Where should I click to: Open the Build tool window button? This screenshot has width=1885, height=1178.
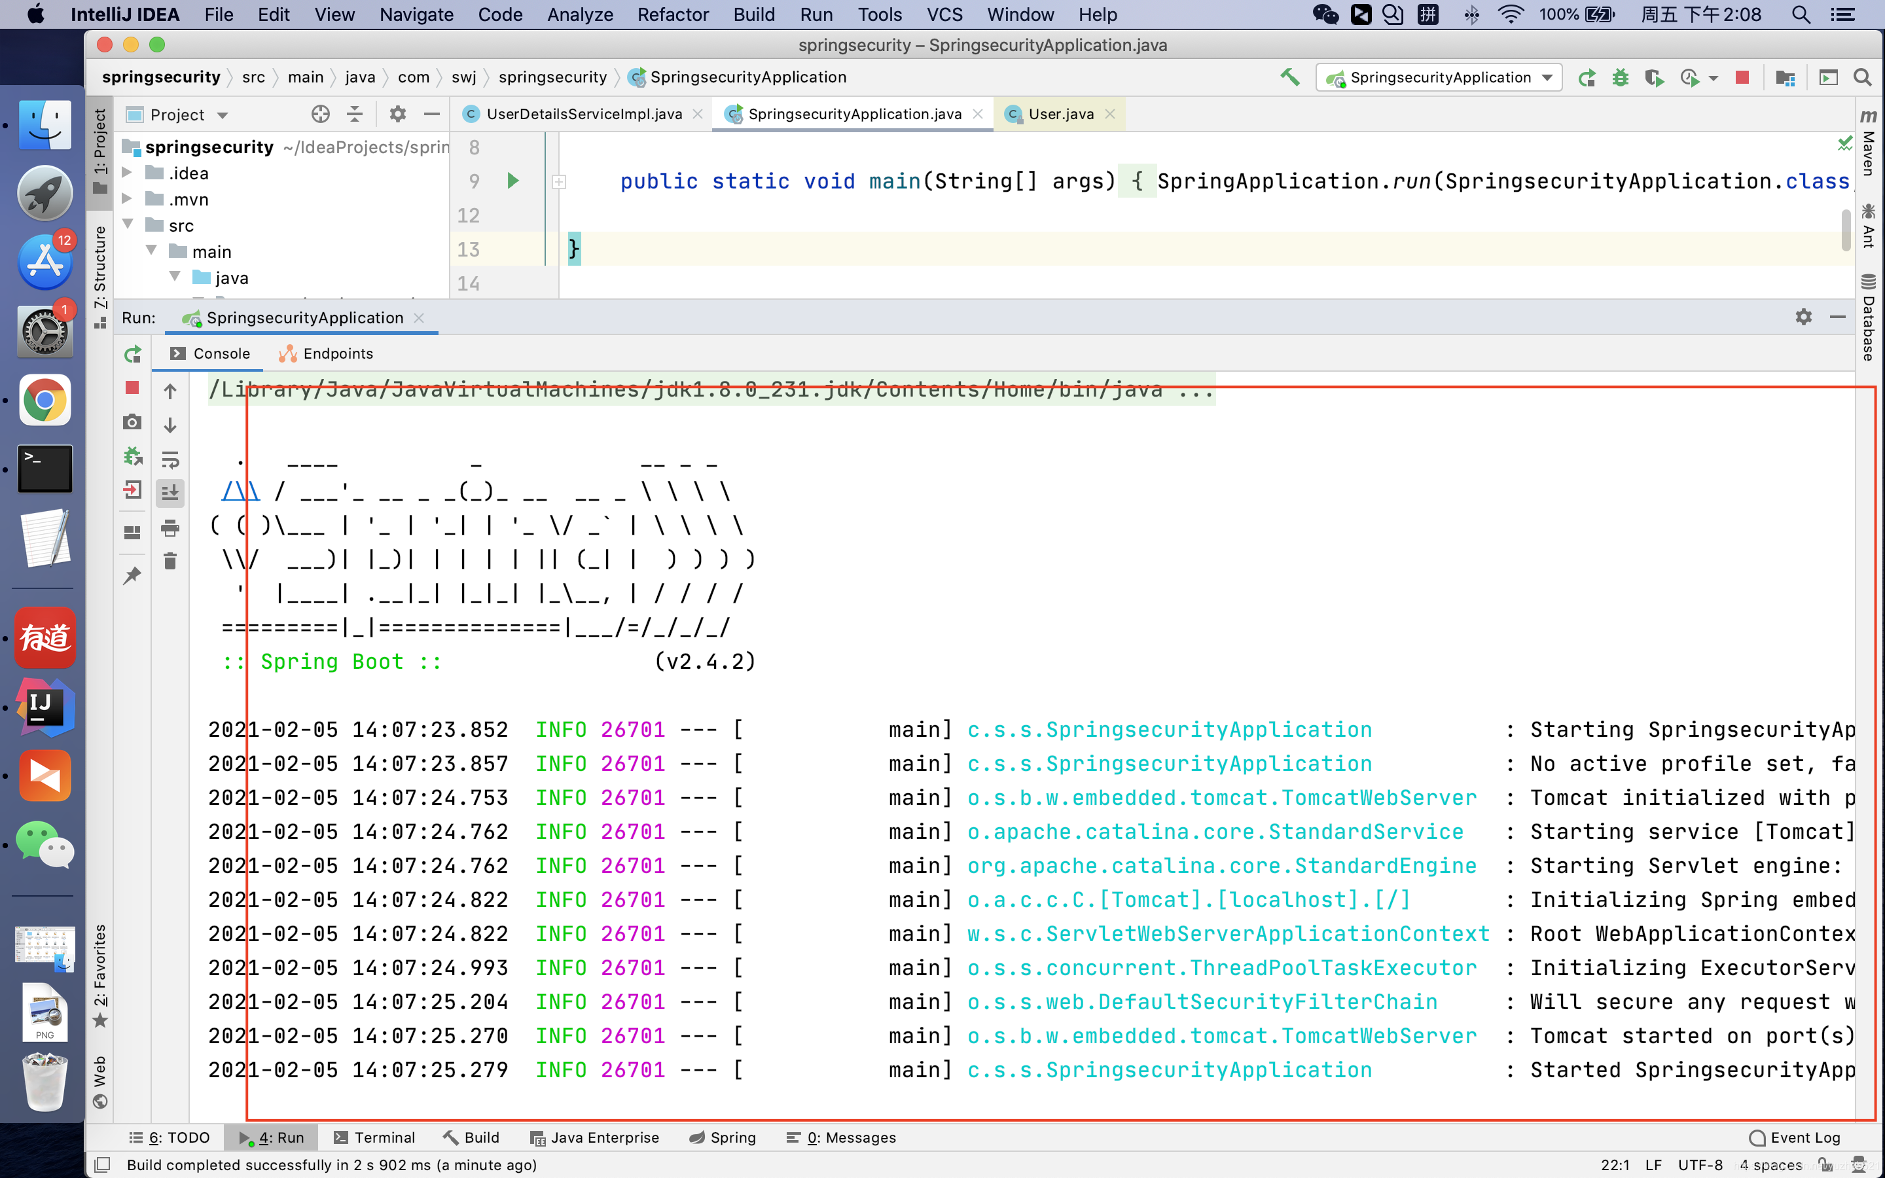(x=471, y=1137)
